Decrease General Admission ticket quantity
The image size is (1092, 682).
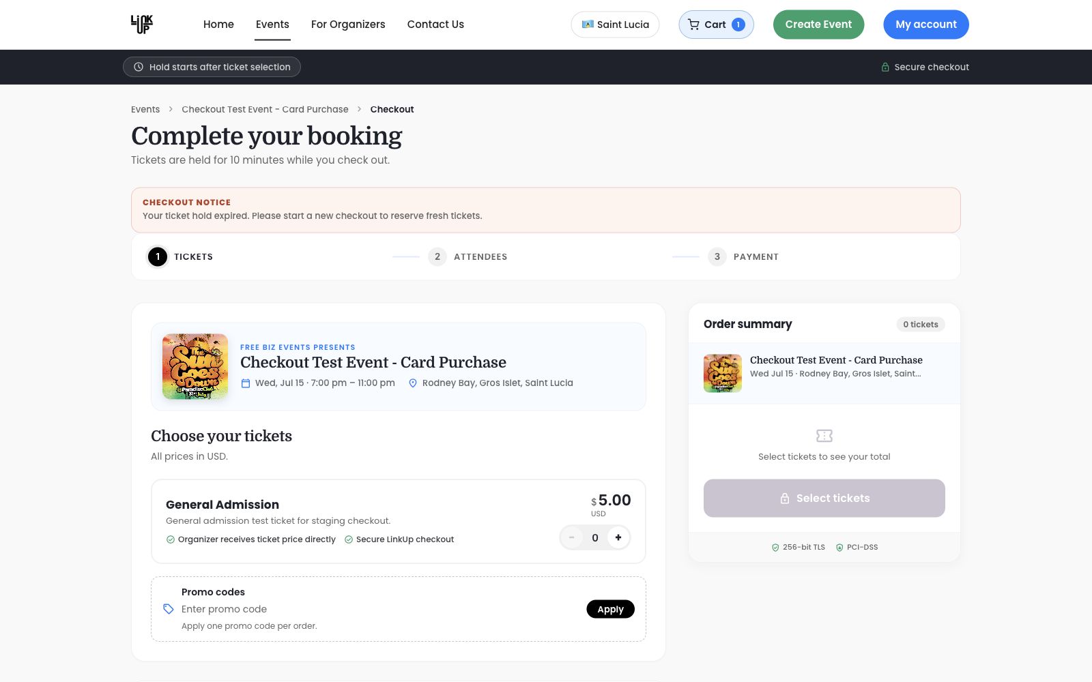[572, 537]
